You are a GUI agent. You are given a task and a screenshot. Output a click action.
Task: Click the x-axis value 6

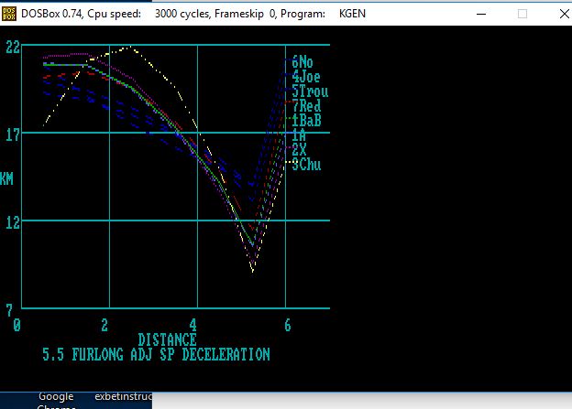pyautogui.click(x=288, y=325)
